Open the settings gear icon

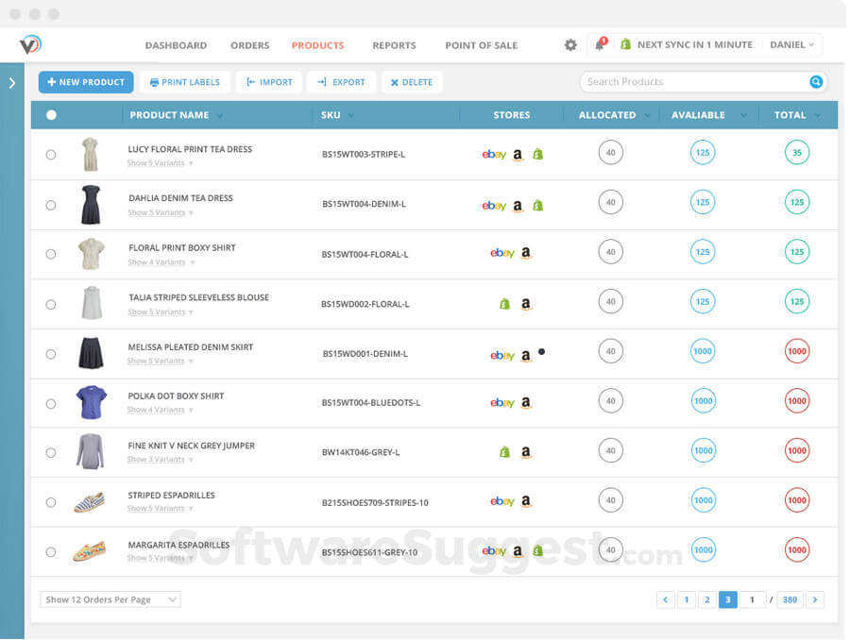(570, 44)
